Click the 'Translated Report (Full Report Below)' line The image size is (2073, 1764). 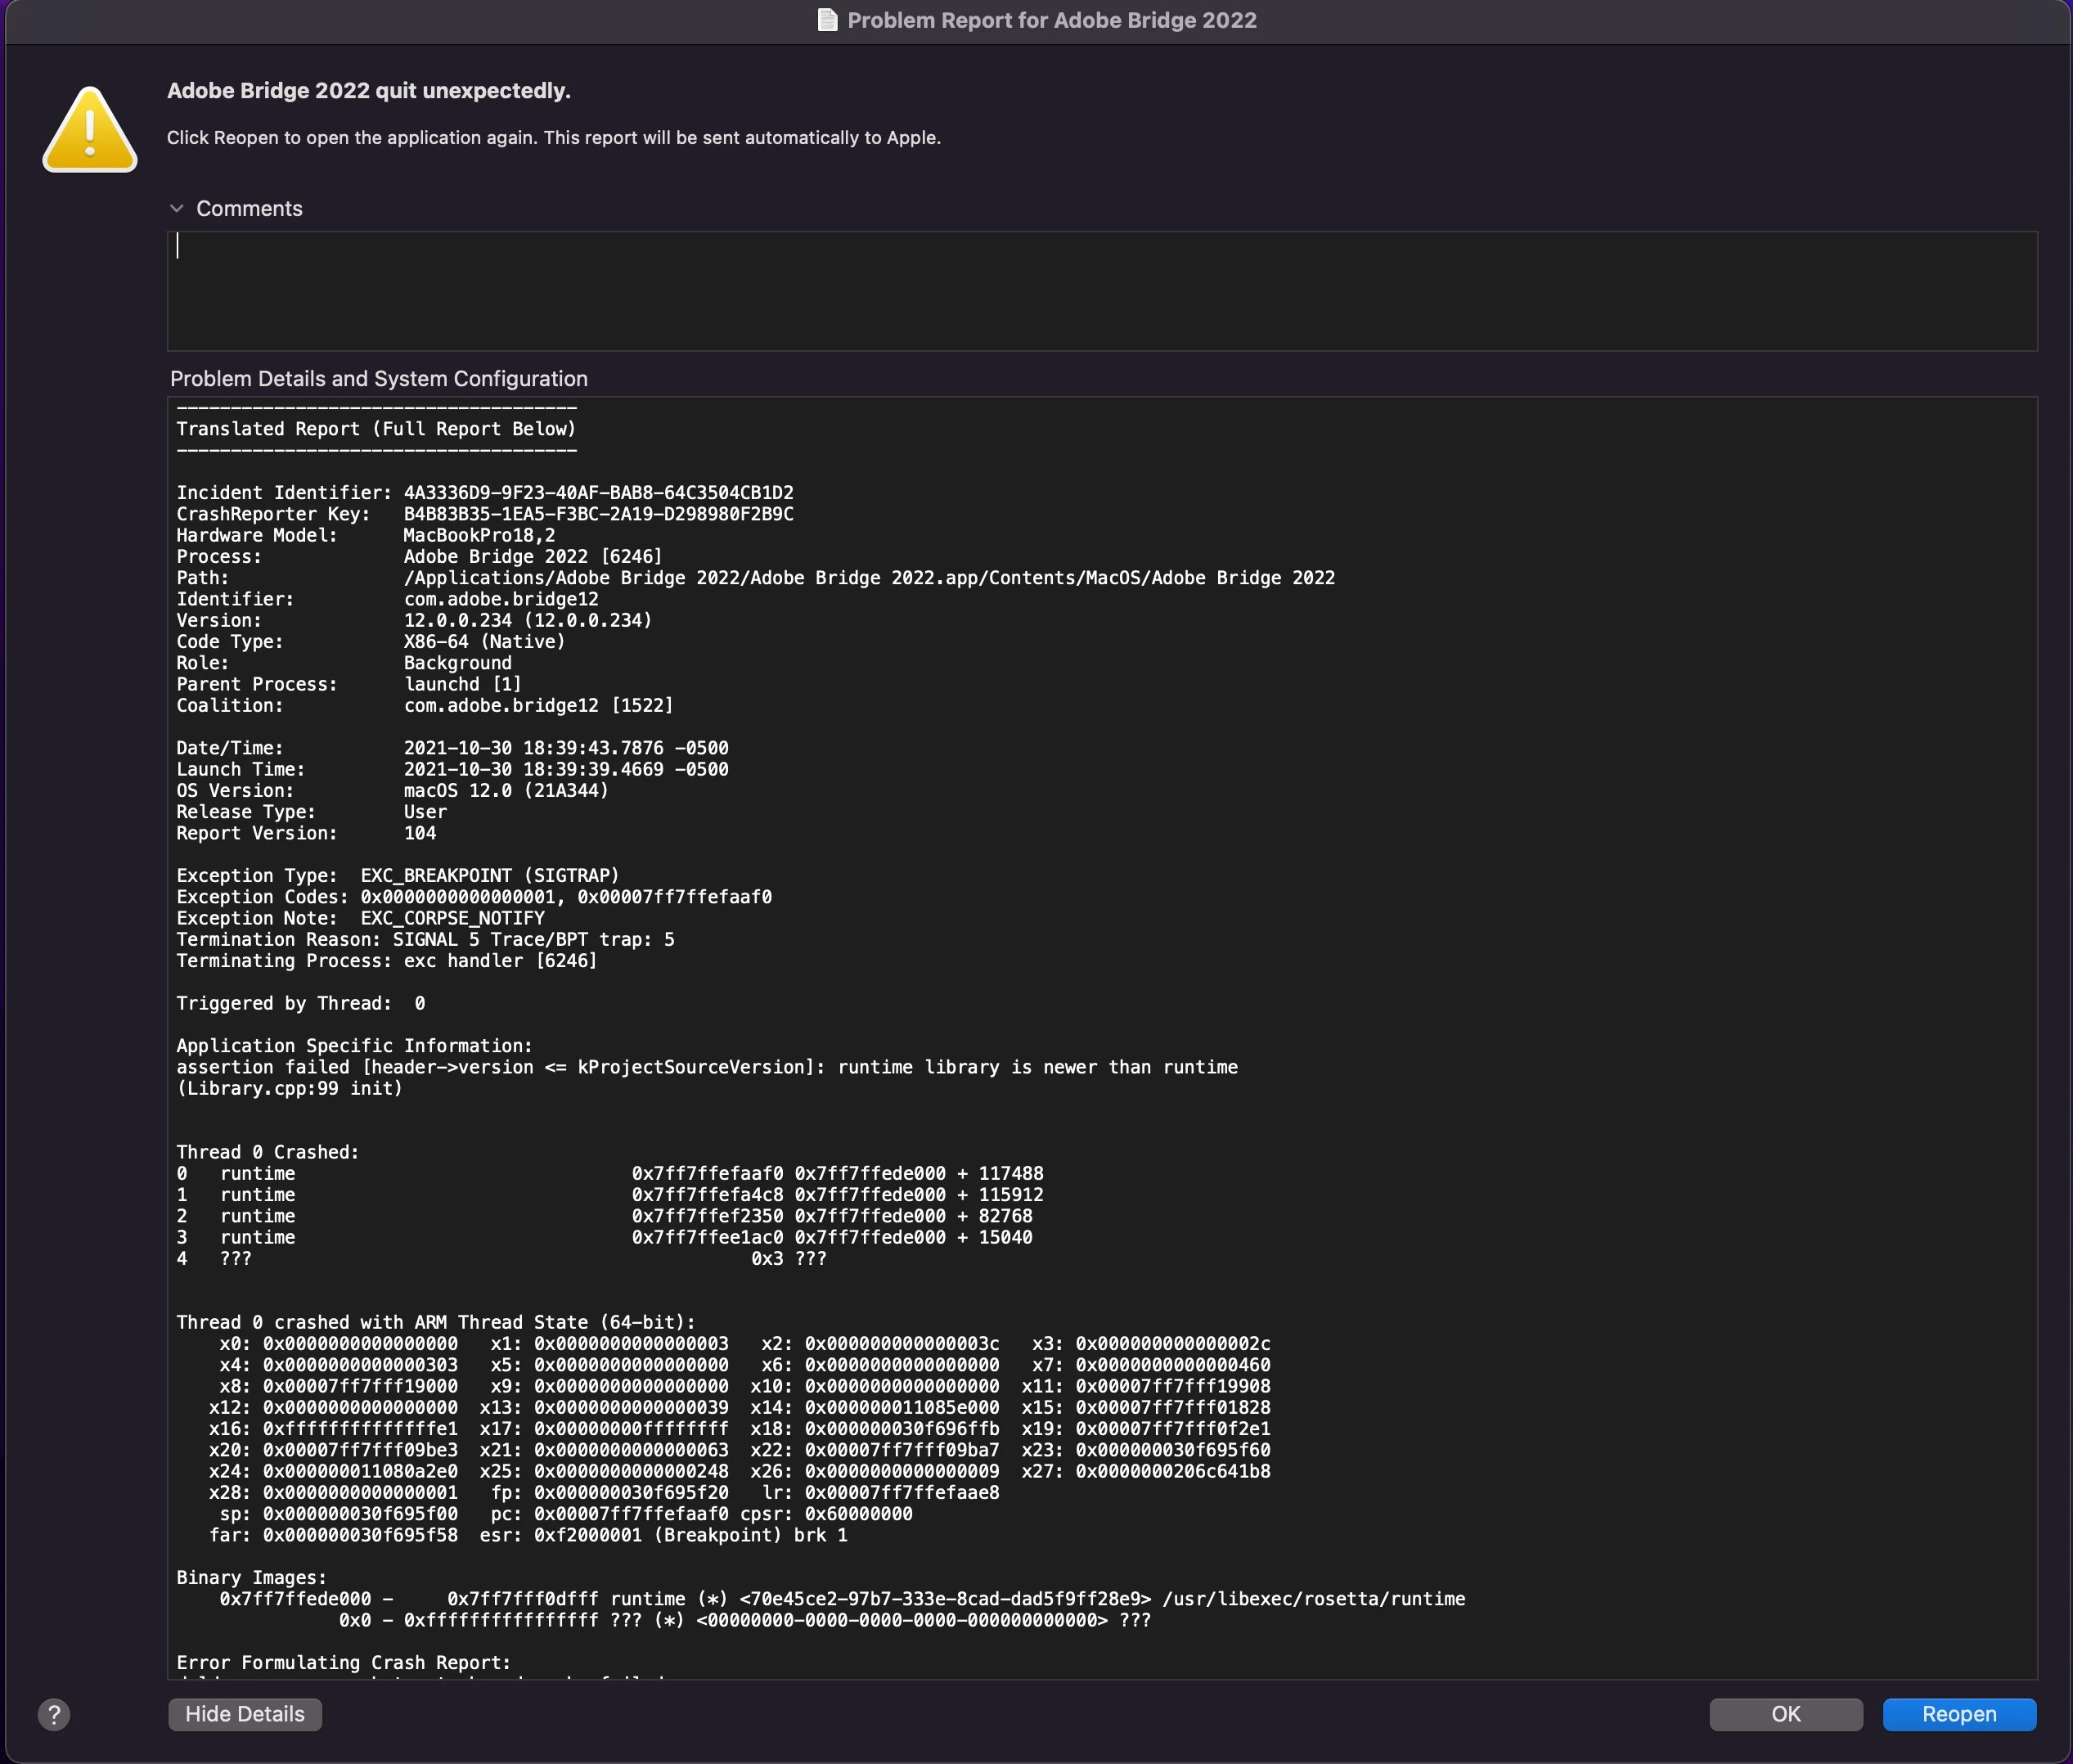click(x=376, y=429)
